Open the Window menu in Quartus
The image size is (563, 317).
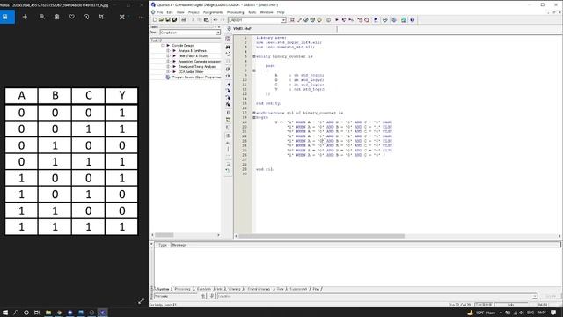point(266,12)
